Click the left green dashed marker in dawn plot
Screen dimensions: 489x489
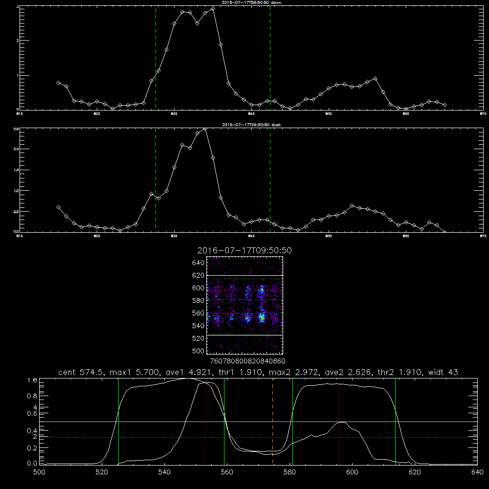pos(156,58)
